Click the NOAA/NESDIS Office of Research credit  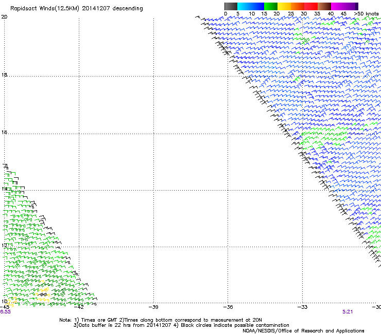[303, 330]
